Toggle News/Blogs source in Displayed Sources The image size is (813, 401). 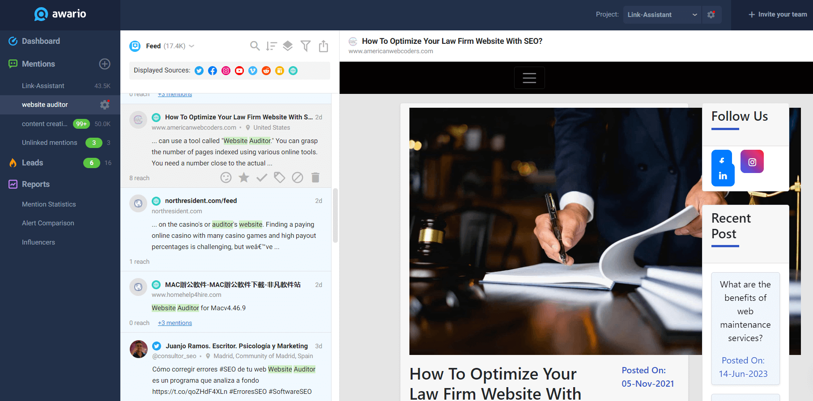click(280, 71)
